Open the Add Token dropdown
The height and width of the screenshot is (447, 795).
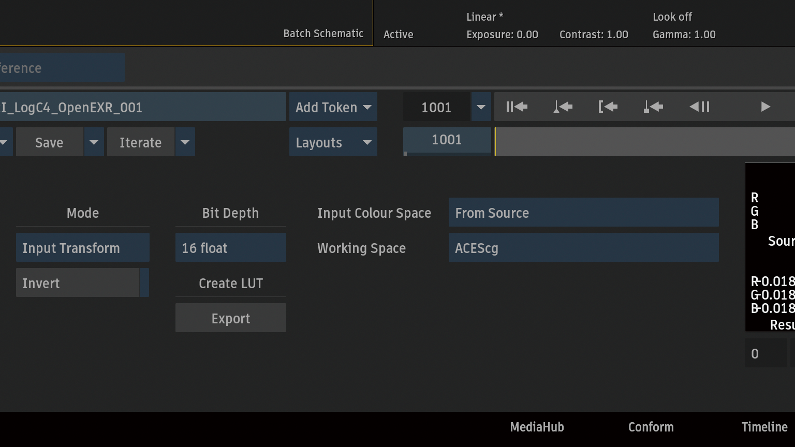click(x=333, y=107)
